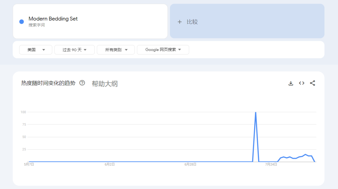Click the blue dot beside search term
The image size is (338, 189).
pyautogui.click(x=22, y=22)
